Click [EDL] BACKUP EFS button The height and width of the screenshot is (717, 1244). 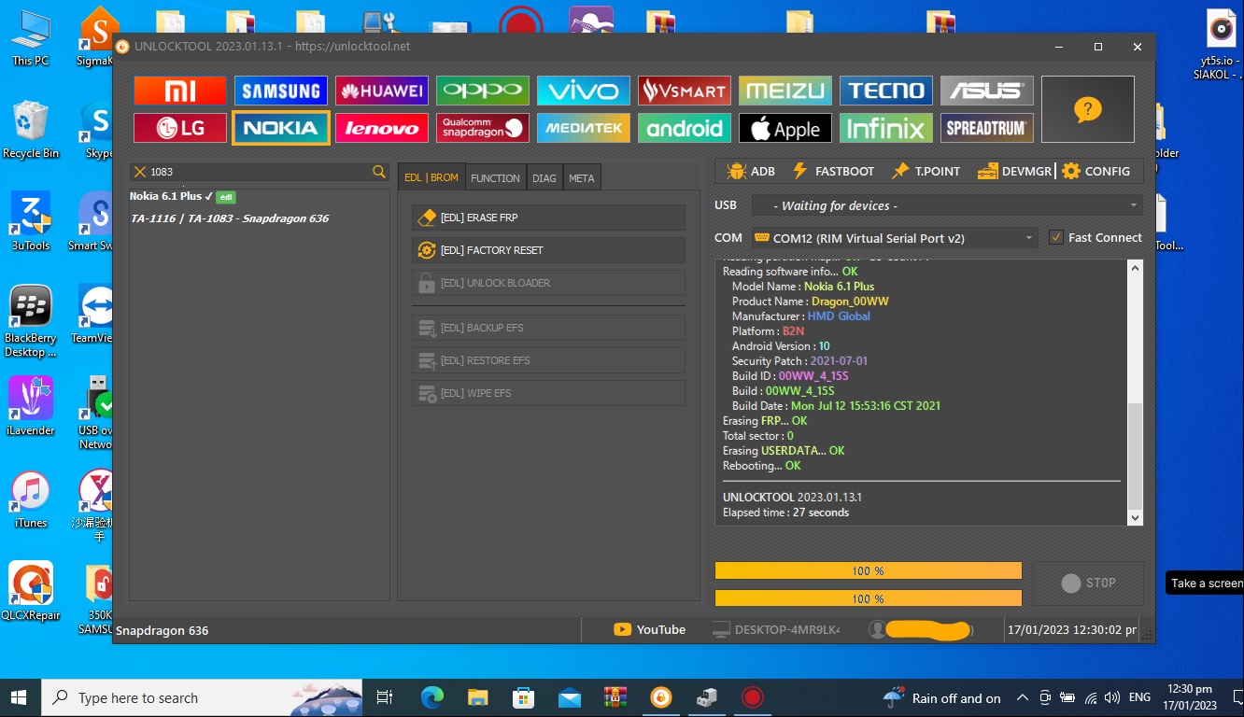point(548,328)
